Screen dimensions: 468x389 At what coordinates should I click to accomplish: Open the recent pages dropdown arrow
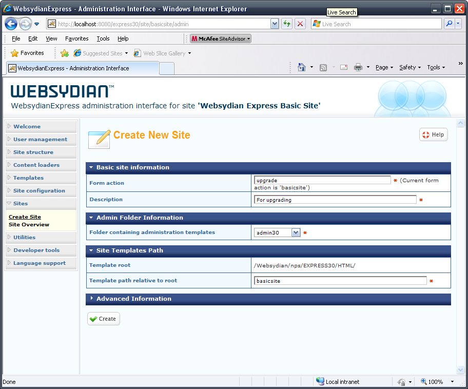tap(37, 24)
